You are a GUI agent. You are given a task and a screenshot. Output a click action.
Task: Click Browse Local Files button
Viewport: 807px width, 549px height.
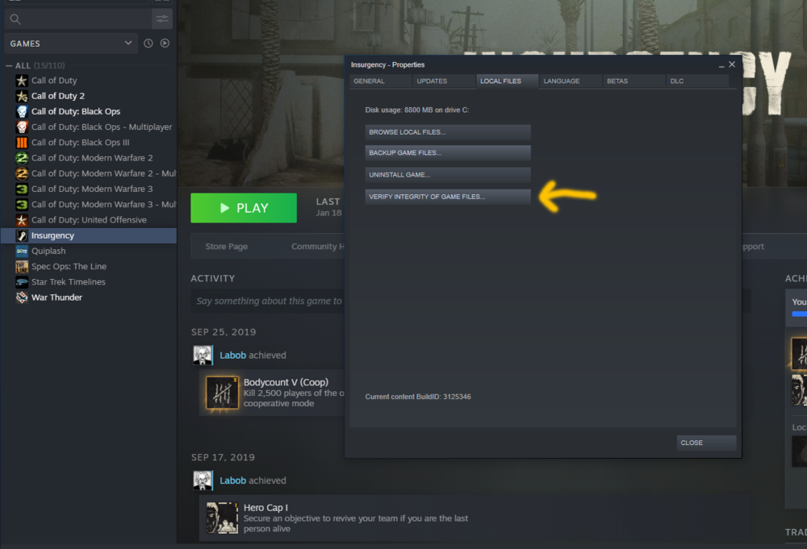[x=448, y=132]
